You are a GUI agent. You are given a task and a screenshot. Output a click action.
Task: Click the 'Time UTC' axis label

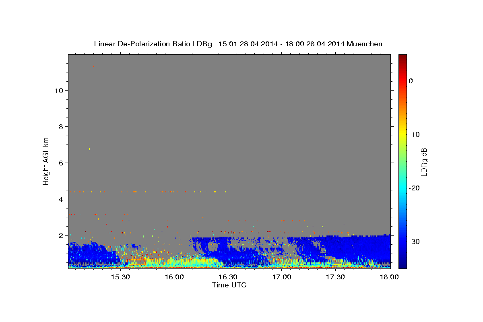(x=229, y=285)
